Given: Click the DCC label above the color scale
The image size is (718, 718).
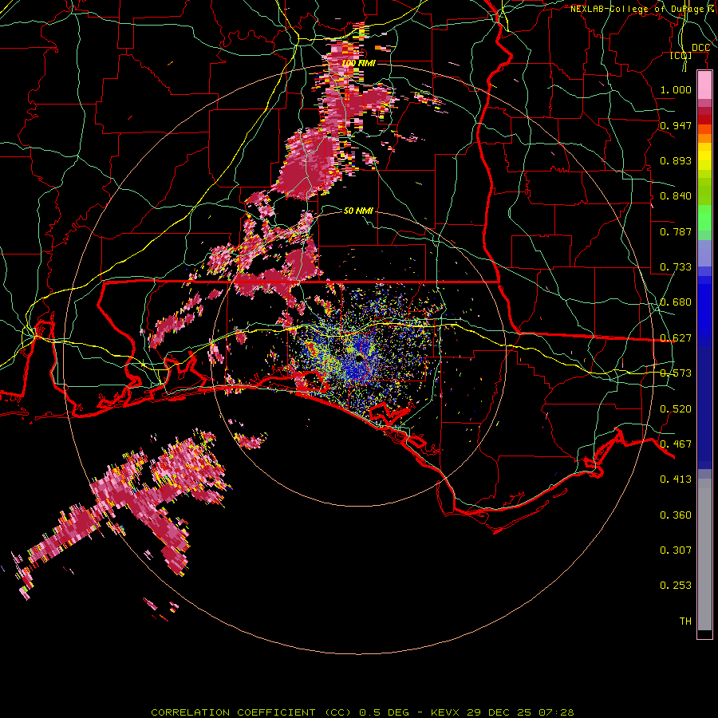Looking at the screenshot, I should point(700,48).
